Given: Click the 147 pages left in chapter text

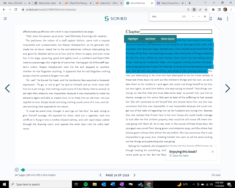Looking at the screenshot, I should tap(35, 175).
